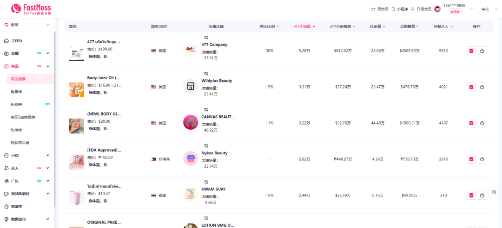Click the 领会员 link in header
Screen dimensions: 502x228
click(379, 9)
